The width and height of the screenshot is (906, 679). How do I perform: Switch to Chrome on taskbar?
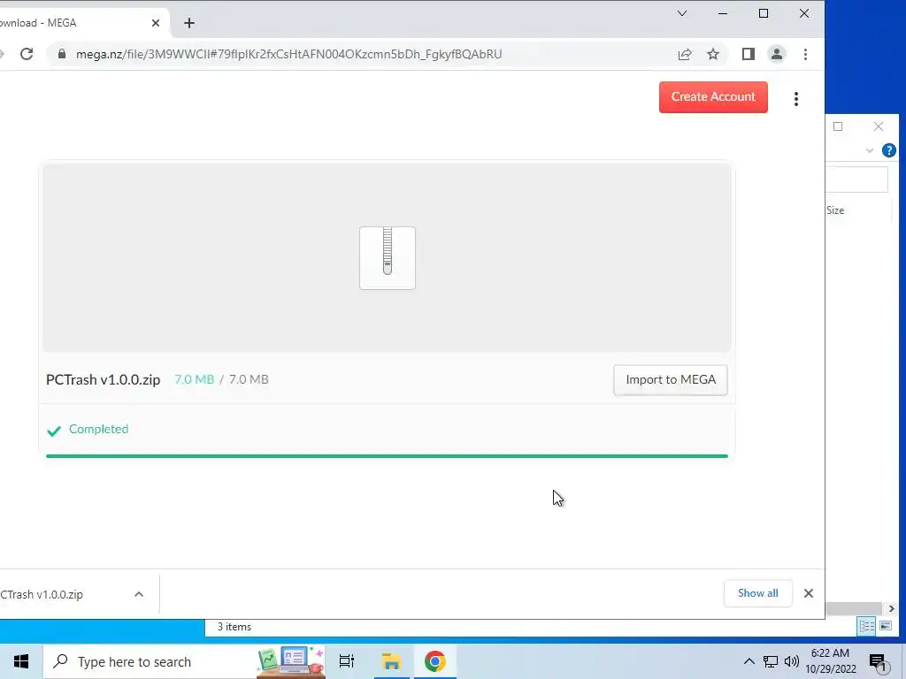435,661
